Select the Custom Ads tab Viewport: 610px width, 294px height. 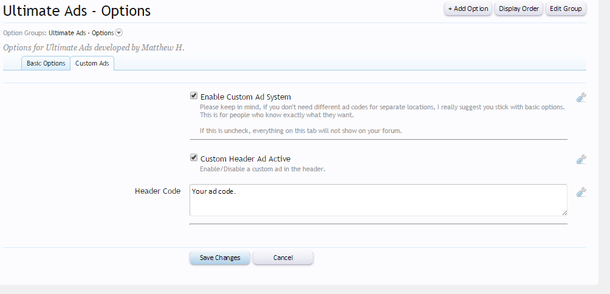click(92, 63)
